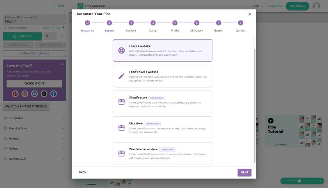Open the Source step 2 in wizard
This screenshot has width=328, height=188.
pyautogui.click(x=109, y=26)
